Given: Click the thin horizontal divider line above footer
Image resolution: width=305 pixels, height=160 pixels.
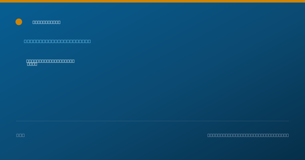Looking at the screenshot, I should tap(152, 121).
